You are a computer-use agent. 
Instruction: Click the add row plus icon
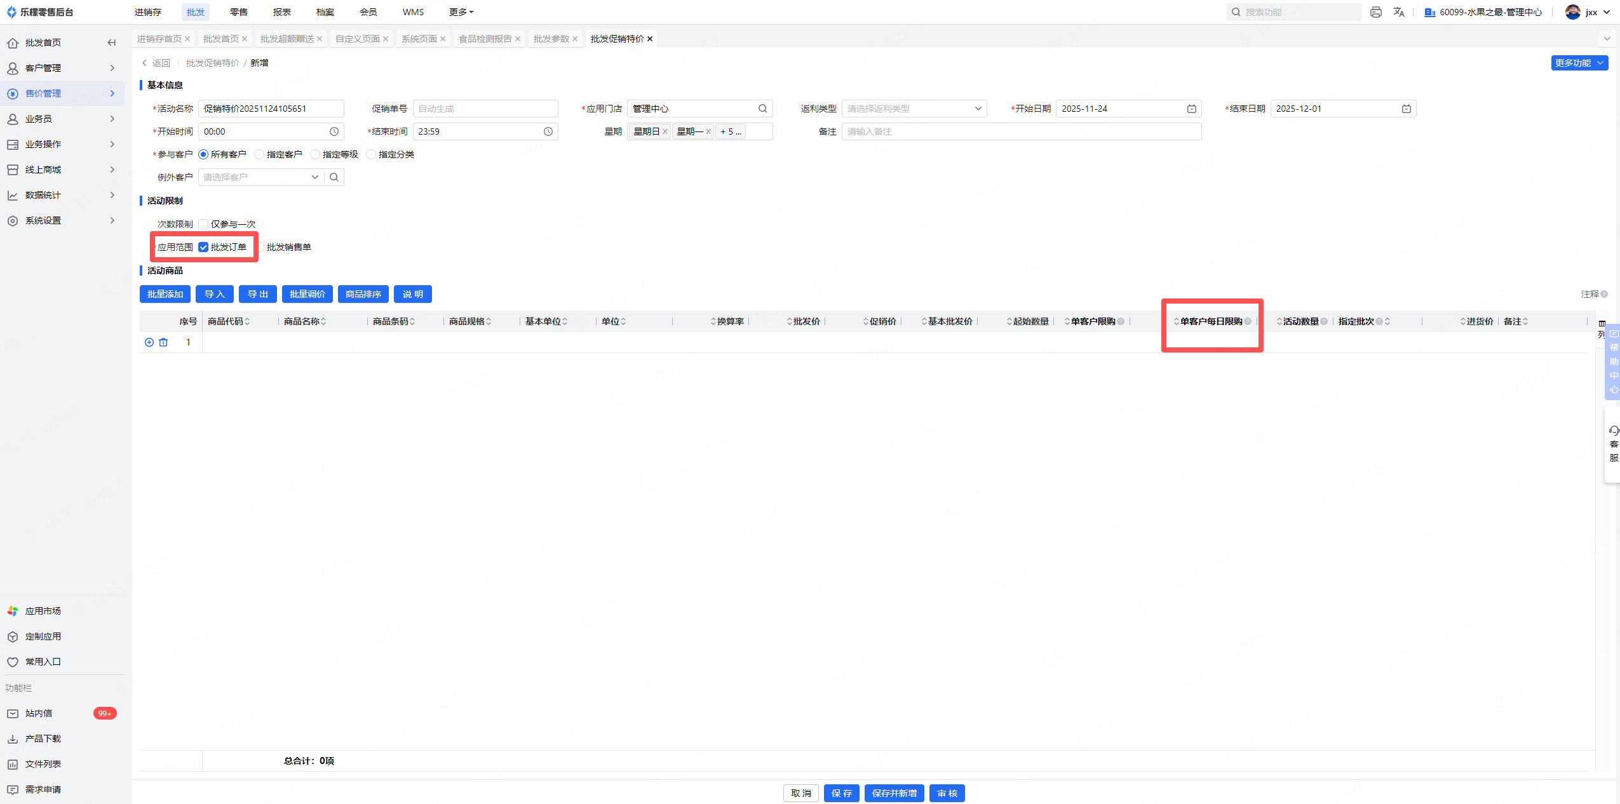point(149,342)
